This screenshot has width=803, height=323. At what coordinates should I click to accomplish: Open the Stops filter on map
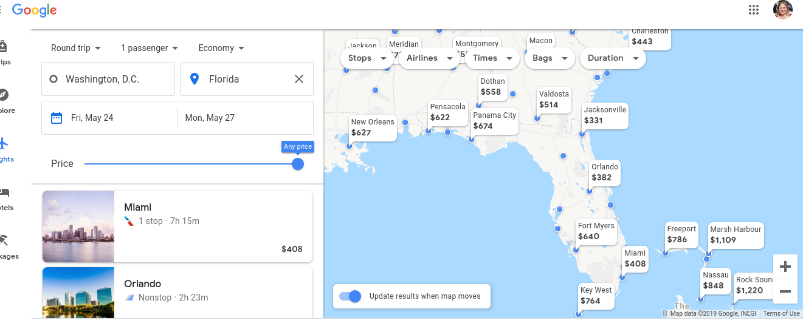367,58
